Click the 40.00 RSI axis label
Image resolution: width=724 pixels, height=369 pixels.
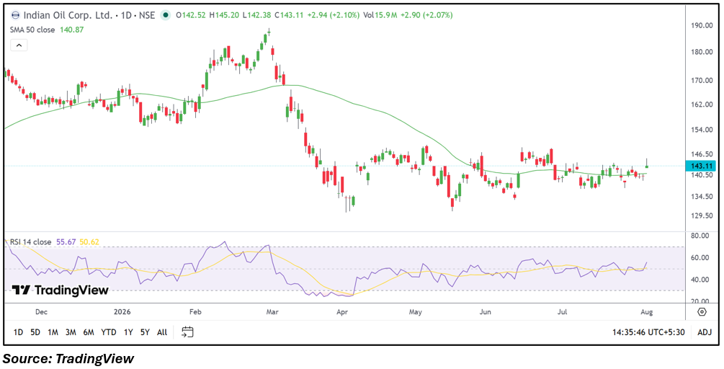pyautogui.click(x=700, y=280)
